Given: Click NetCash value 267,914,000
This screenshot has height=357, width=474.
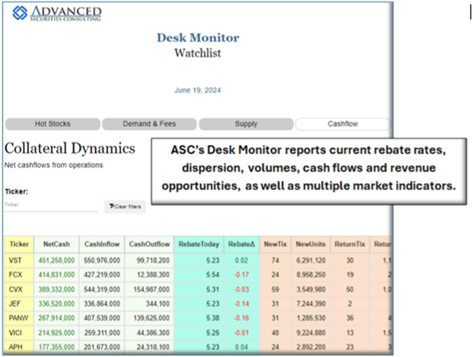Looking at the screenshot, I should click(x=56, y=318).
